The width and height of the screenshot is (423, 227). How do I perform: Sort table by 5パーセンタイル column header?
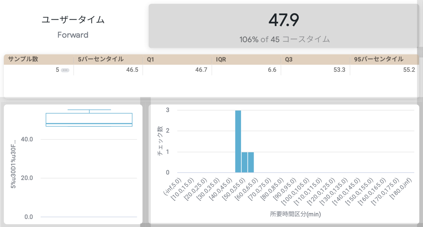(x=101, y=59)
